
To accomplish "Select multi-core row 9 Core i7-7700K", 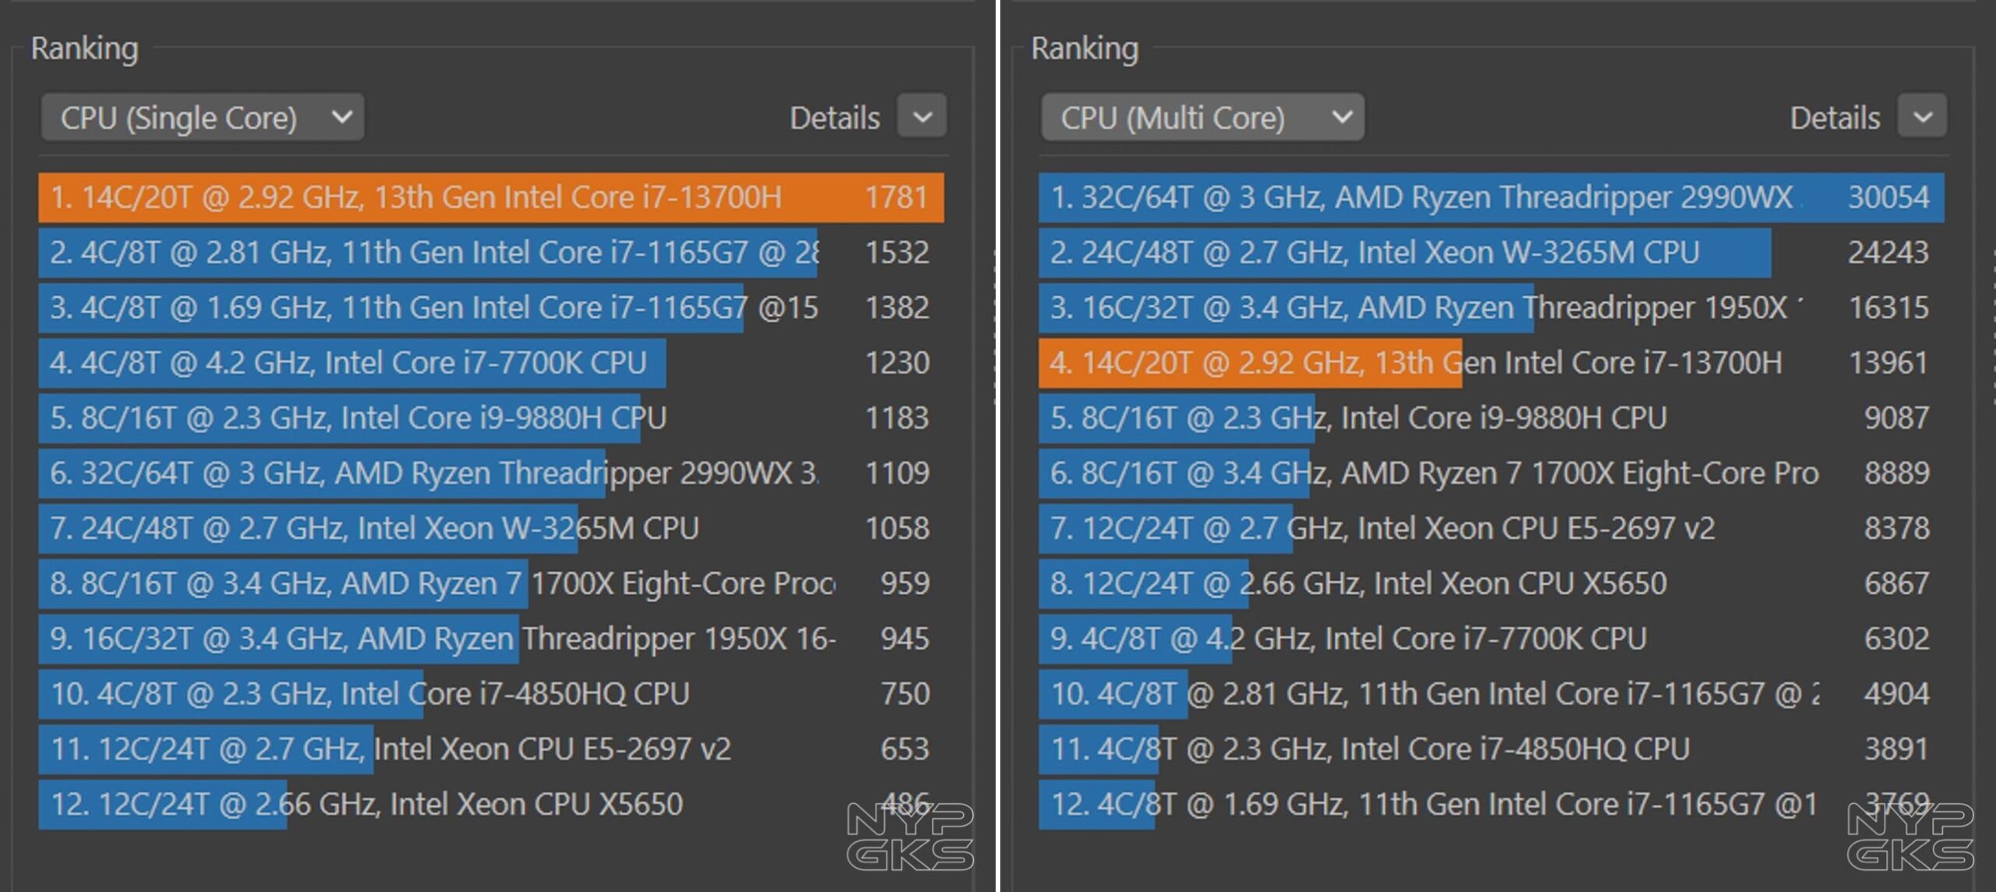I will tap(1492, 639).
